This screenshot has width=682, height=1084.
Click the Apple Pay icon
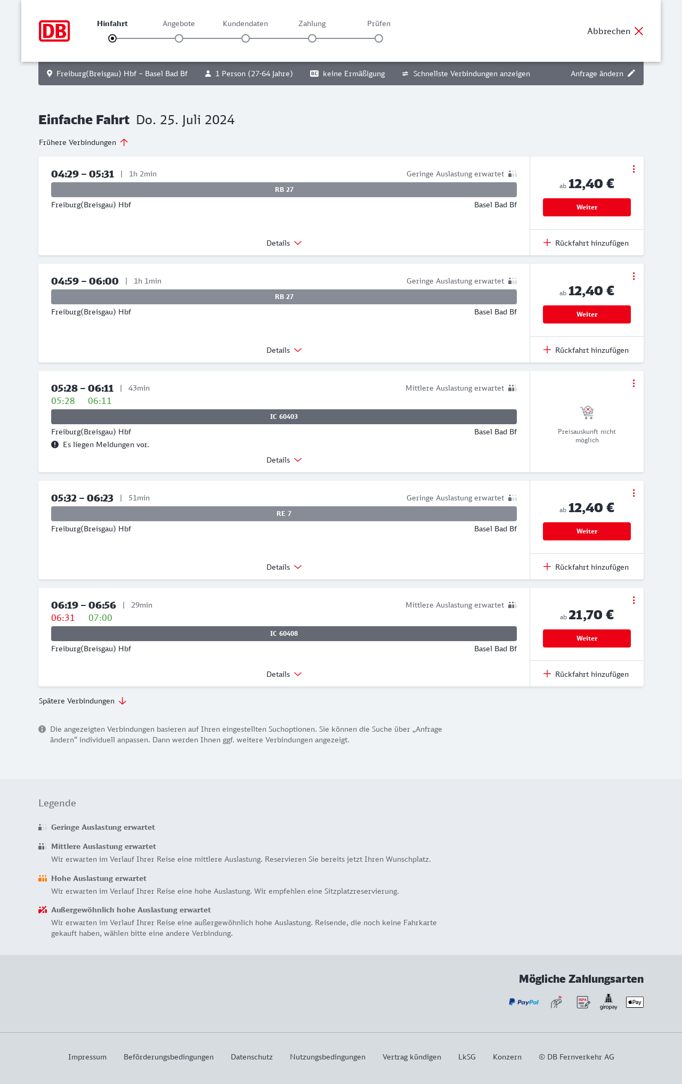tap(635, 1002)
